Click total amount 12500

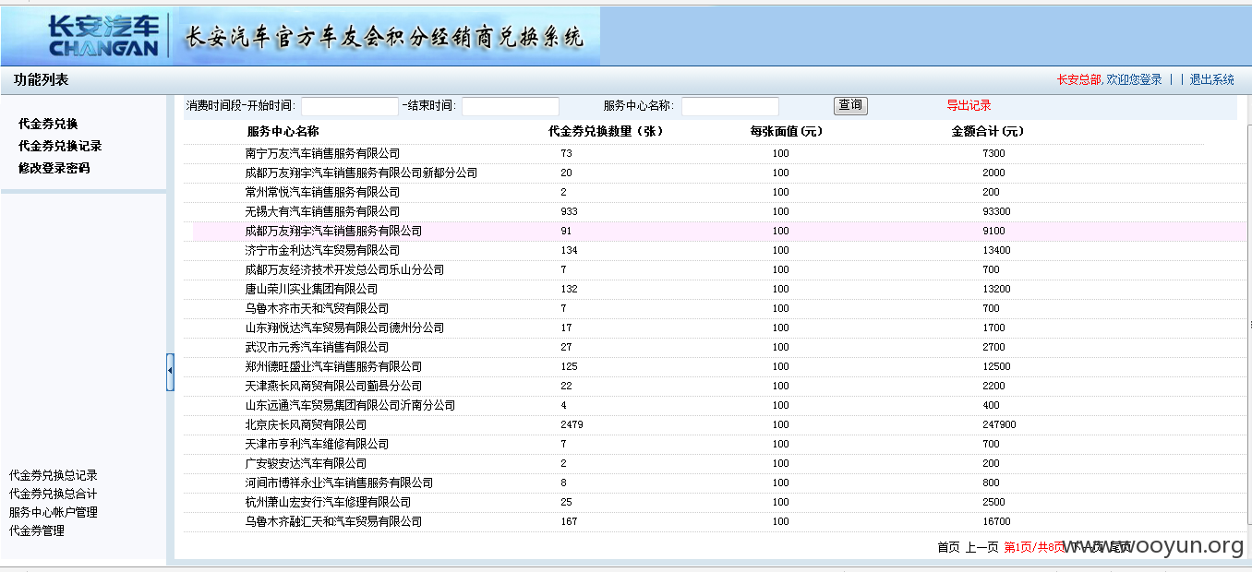click(996, 366)
